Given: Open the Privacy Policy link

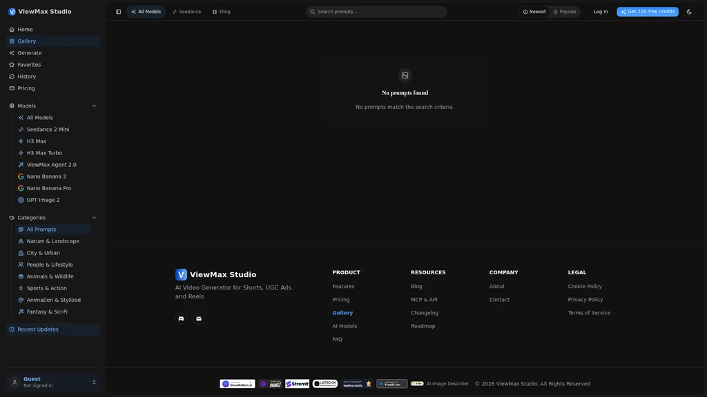Looking at the screenshot, I should pos(585,299).
